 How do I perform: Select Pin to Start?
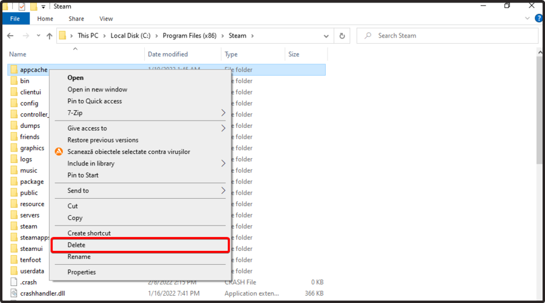click(140, 175)
